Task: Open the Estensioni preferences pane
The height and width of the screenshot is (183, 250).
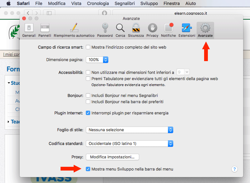Action: (187, 30)
